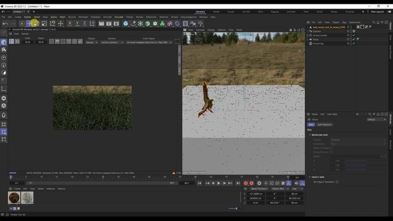The width and height of the screenshot is (393, 221).
Task: Open the Camera dropdown in IPR window
Action: [x=112, y=42]
